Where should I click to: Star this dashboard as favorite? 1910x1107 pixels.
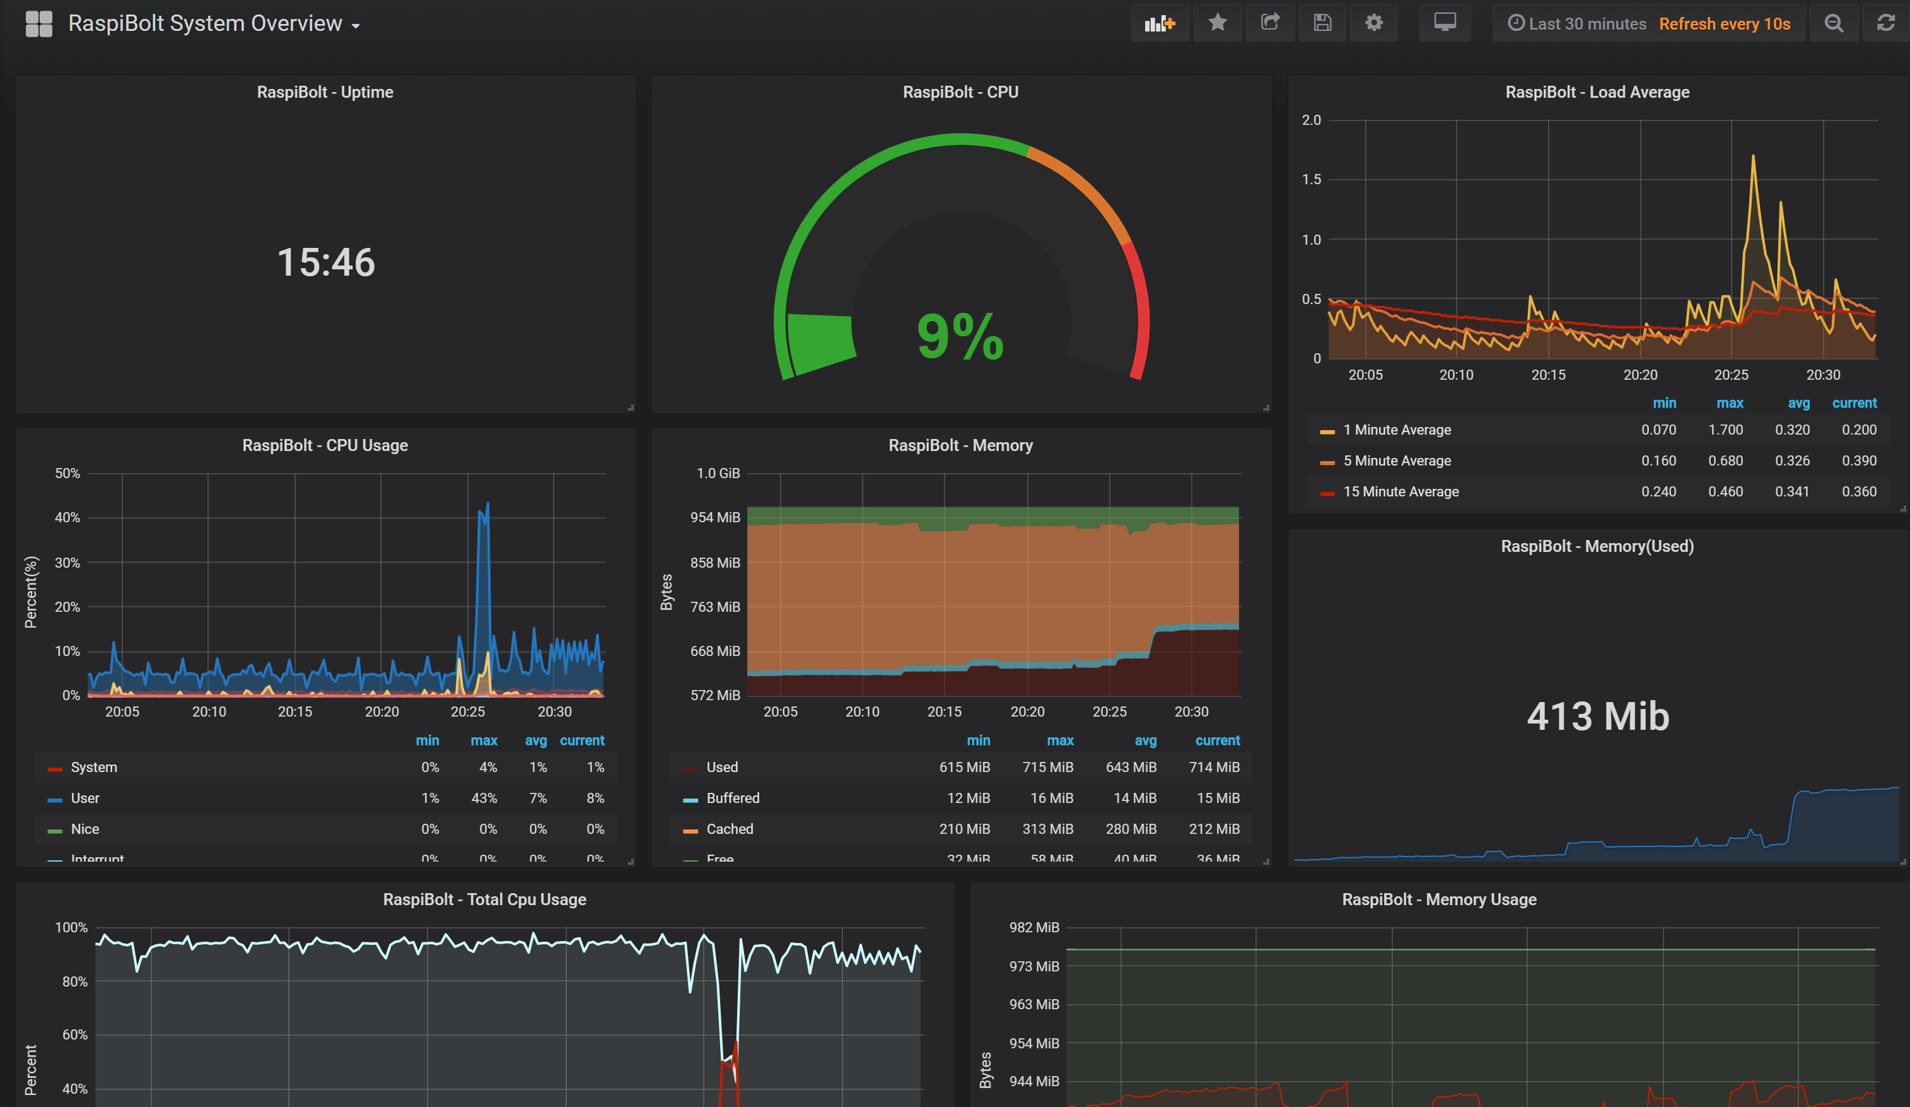(1217, 23)
